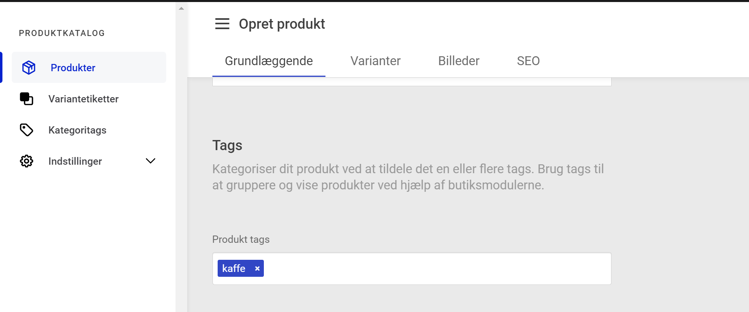
Task: Navigate to Variantetiketter
Action: [83, 99]
